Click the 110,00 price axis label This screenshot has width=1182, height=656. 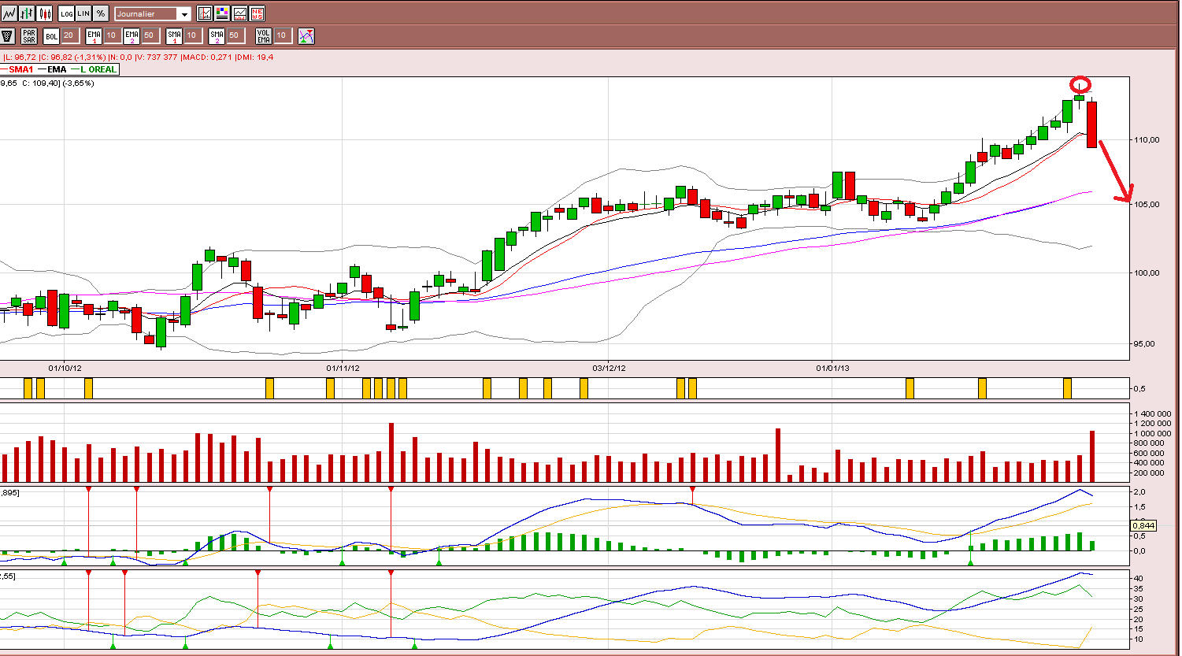pyautogui.click(x=1147, y=140)
